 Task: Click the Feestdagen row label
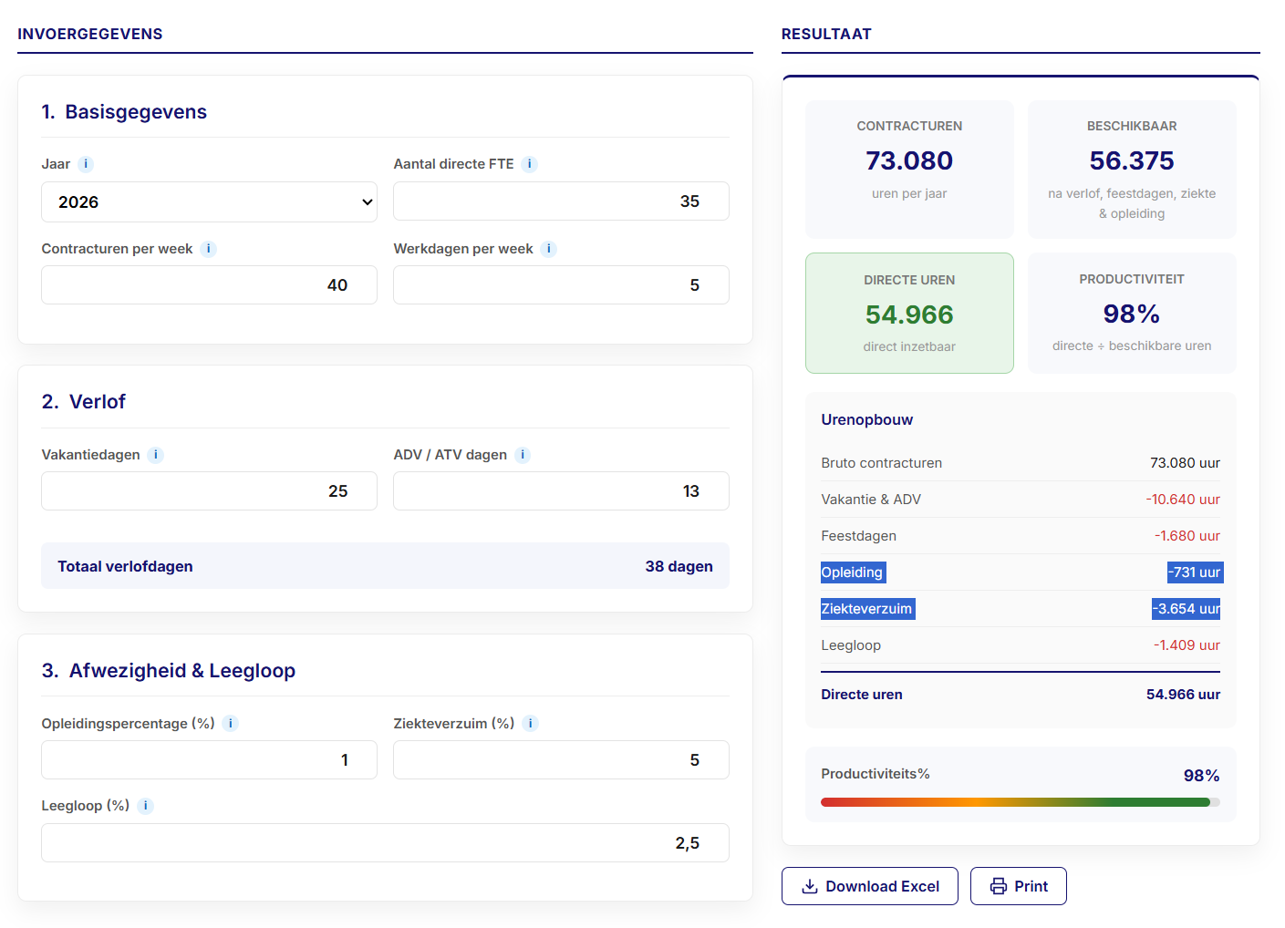click(859, 536)
